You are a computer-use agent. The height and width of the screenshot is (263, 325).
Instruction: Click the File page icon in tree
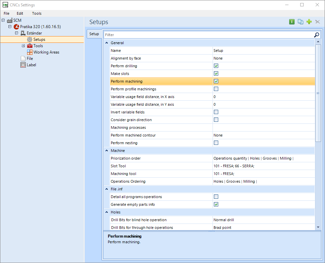(x=23, y=59)
